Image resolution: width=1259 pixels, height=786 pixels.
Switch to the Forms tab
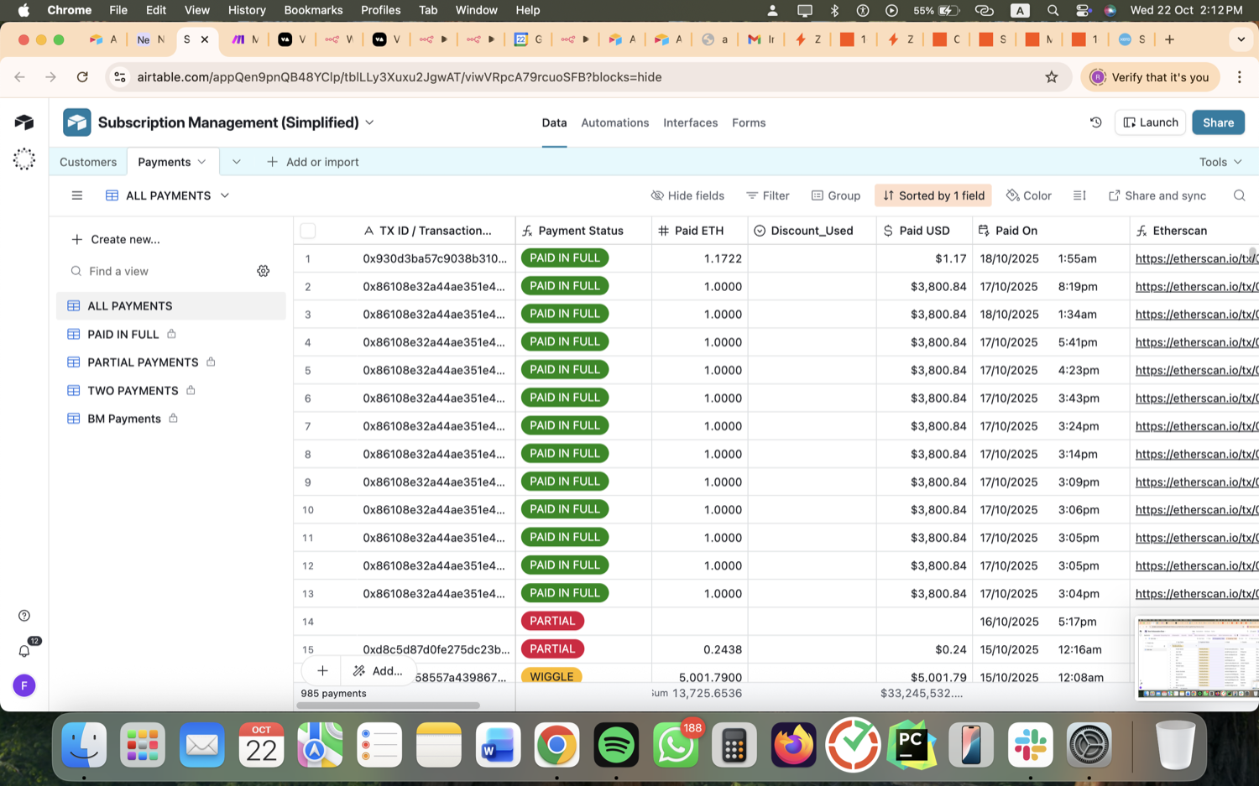click(x=749, y=122)
